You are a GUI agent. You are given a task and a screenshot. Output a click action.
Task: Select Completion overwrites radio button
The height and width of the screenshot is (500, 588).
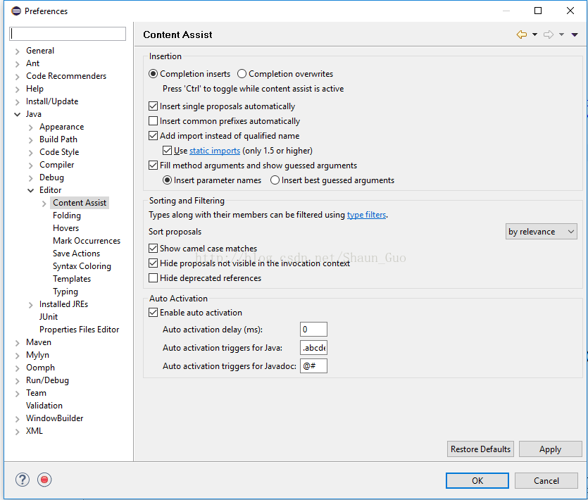click(242, 74)
